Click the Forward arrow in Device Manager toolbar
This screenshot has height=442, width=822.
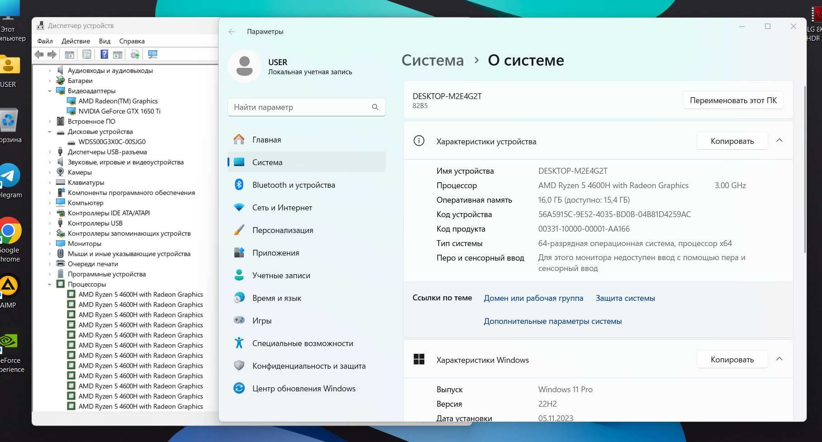pyautogui.click(x=52, y=54)
